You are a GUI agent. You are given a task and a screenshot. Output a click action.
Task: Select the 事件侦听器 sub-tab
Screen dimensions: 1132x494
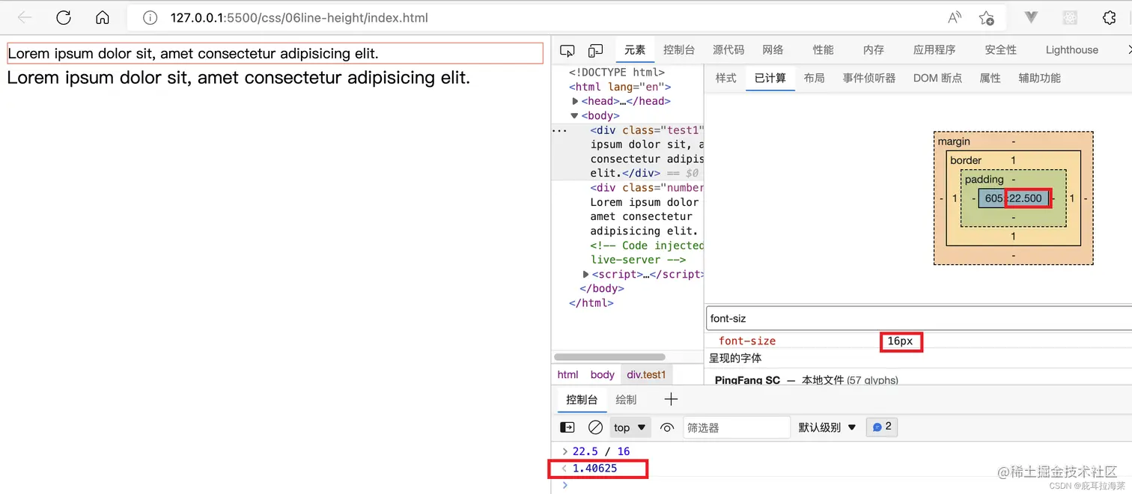[869, 78]
